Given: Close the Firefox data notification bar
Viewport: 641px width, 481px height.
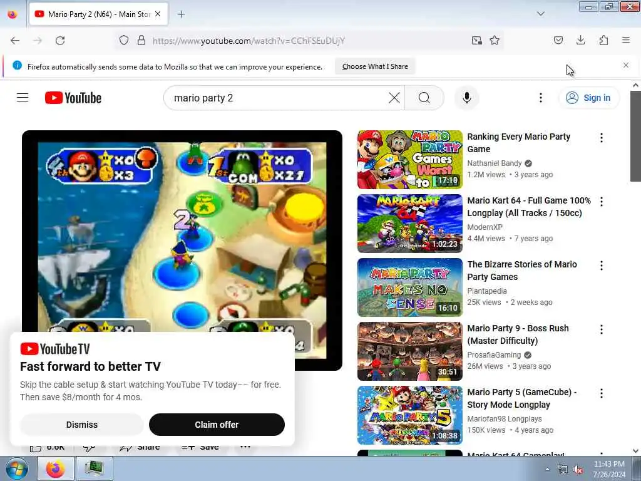Looking at the screenshot, I should [626, 65].
